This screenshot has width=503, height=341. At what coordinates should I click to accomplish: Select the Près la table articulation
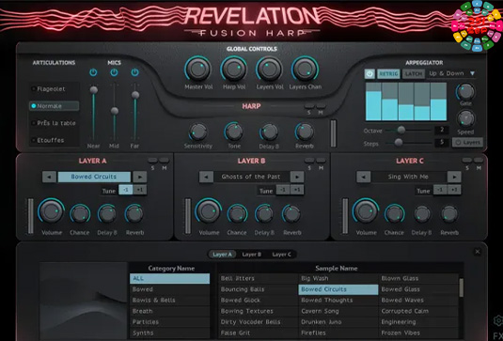[x=55, y=123]
